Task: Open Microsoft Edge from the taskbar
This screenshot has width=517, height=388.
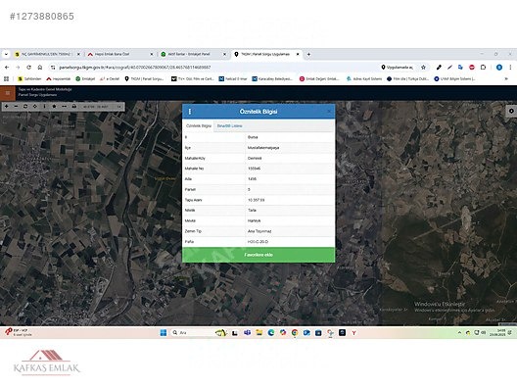Action: [x=271, y=333]
